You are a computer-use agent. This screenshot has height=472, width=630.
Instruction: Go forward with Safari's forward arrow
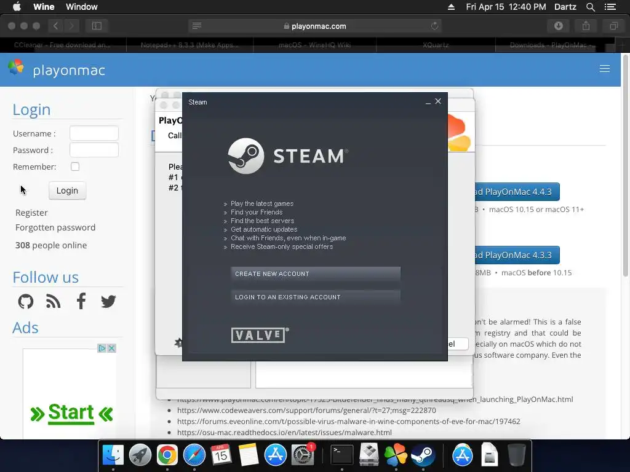click(71, 26)
